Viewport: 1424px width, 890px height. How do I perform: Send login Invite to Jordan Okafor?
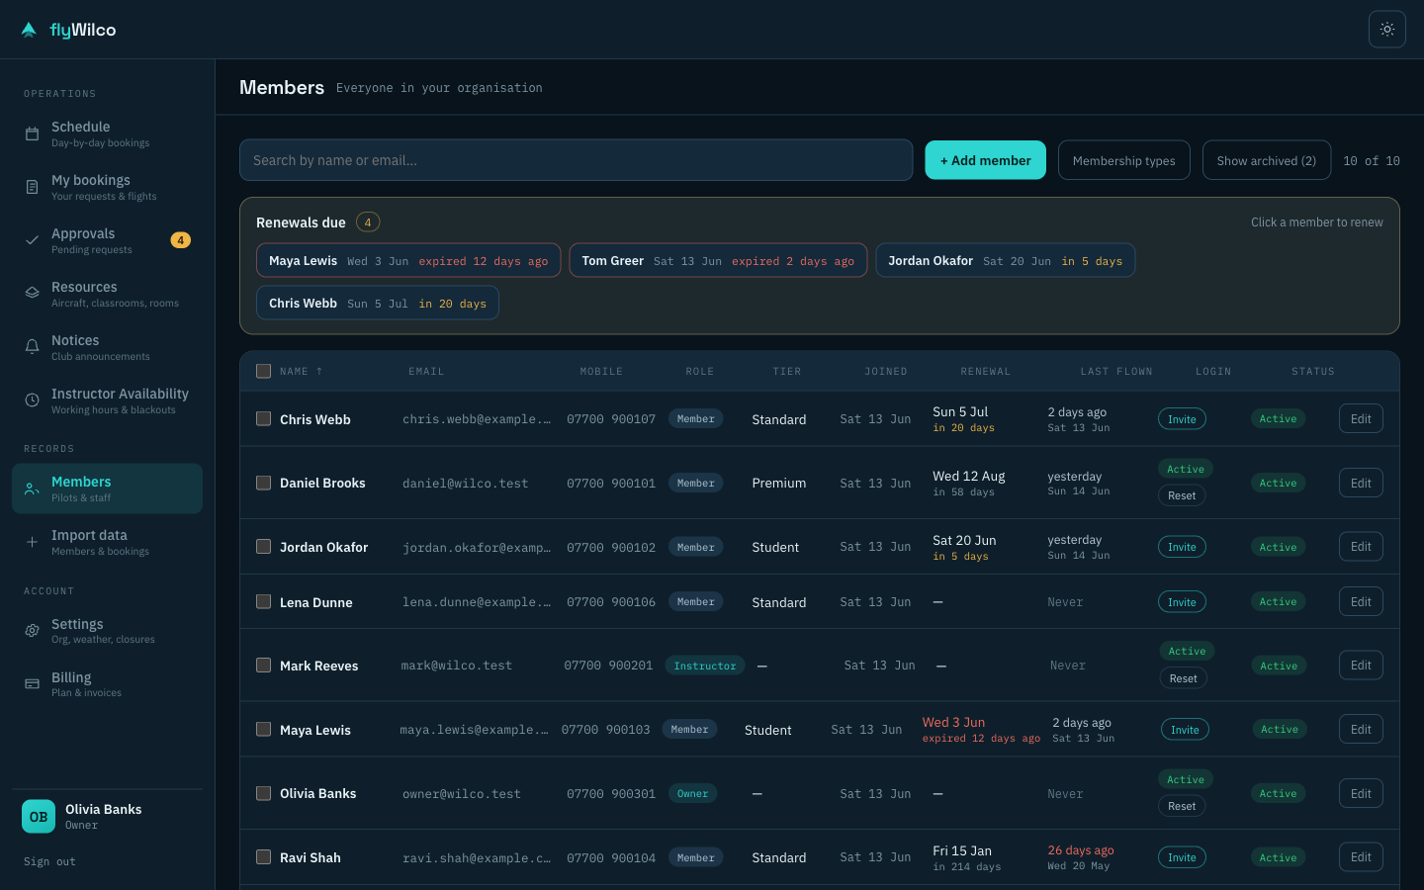pos(1182,547)
